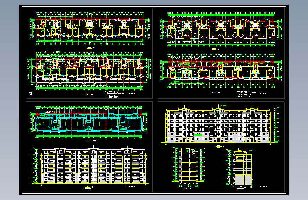This screenshot has width=308, height=200.
Task: Click the north arrow compass symbol
Action: tap(31, 93)
